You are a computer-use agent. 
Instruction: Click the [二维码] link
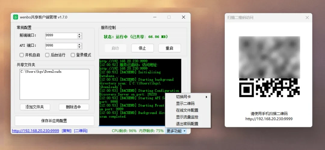(81, 131)
